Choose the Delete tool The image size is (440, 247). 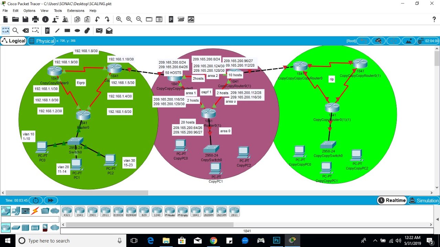click(25, 31)
